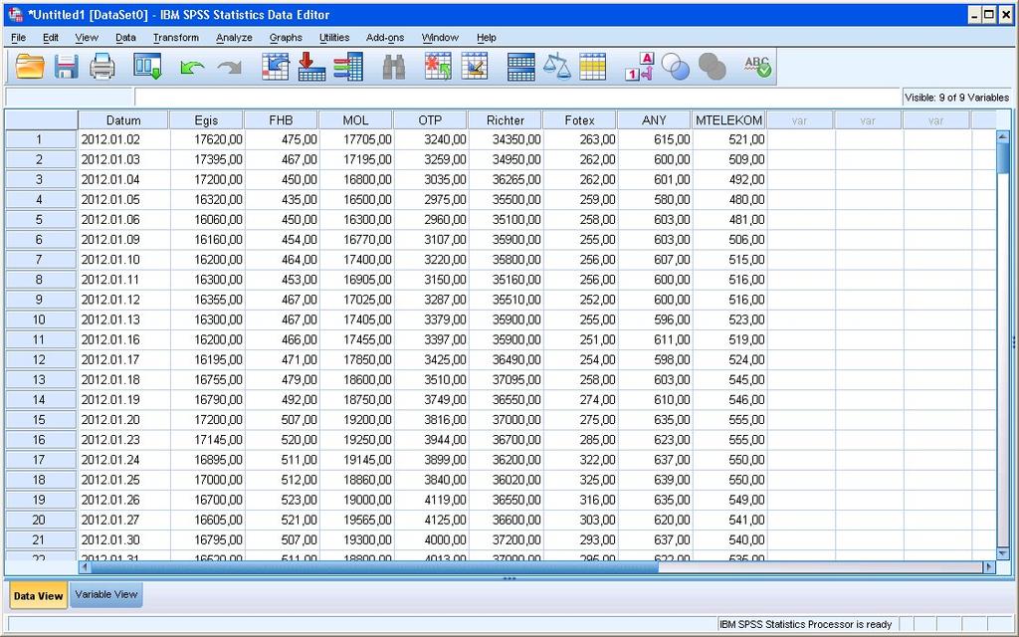Open the File menu
The width and height of the screenshot is (1019, 637).
coord(19,38)
